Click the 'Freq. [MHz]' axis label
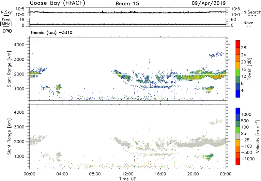The height and width of the screenshot is (181, 261). [x=6, y=22]
